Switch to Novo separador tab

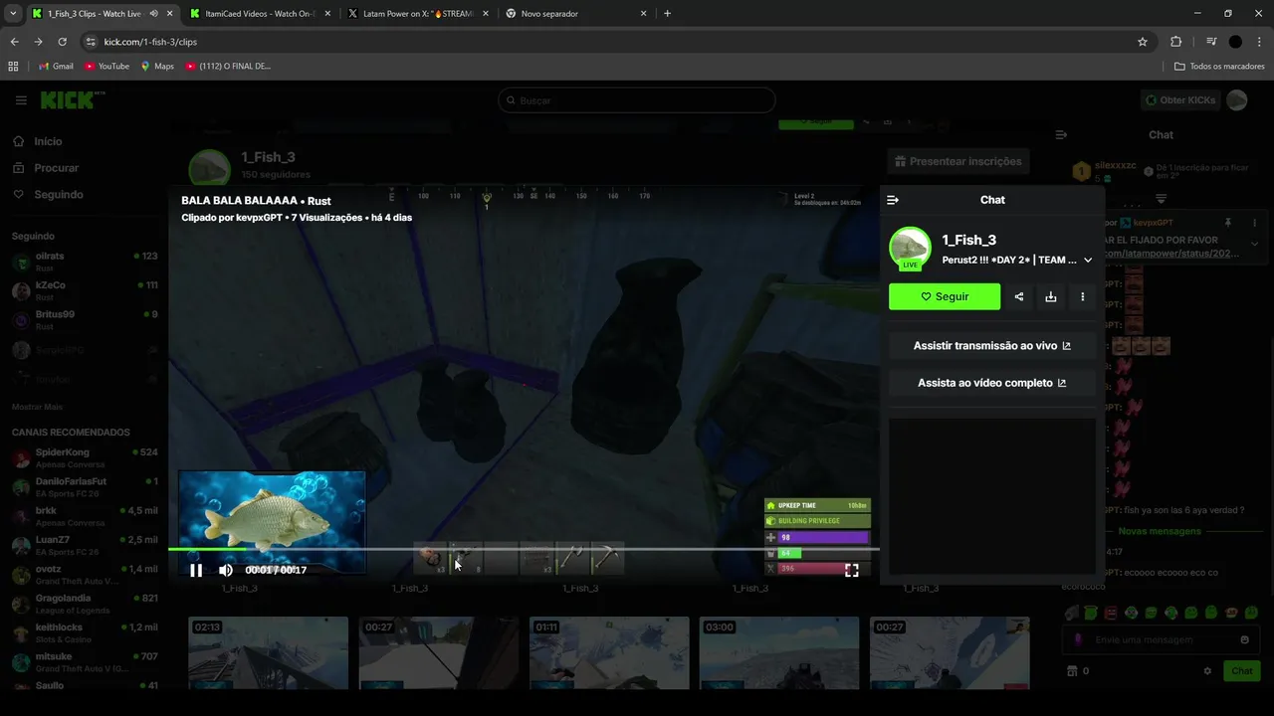point(575,14)
